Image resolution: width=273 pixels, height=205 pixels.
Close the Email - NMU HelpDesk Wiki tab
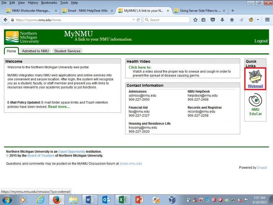tap(112, 11)
